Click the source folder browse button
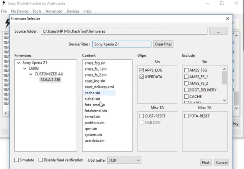244x169 pixels. [218, 31]
